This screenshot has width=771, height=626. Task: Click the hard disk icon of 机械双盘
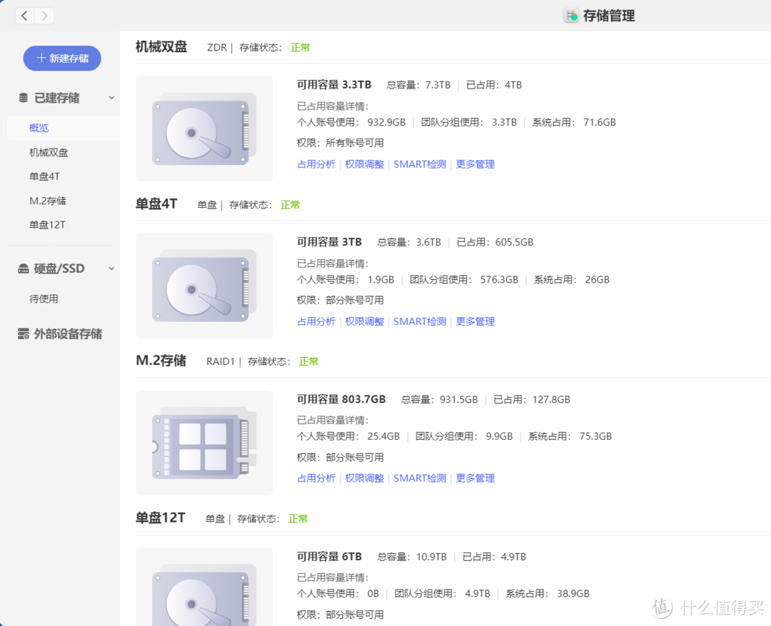(203, 128)
